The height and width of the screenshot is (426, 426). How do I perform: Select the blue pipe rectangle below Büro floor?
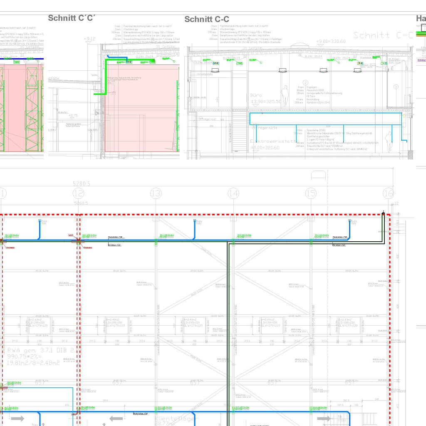pyautogui.click(x=325, y=119)
